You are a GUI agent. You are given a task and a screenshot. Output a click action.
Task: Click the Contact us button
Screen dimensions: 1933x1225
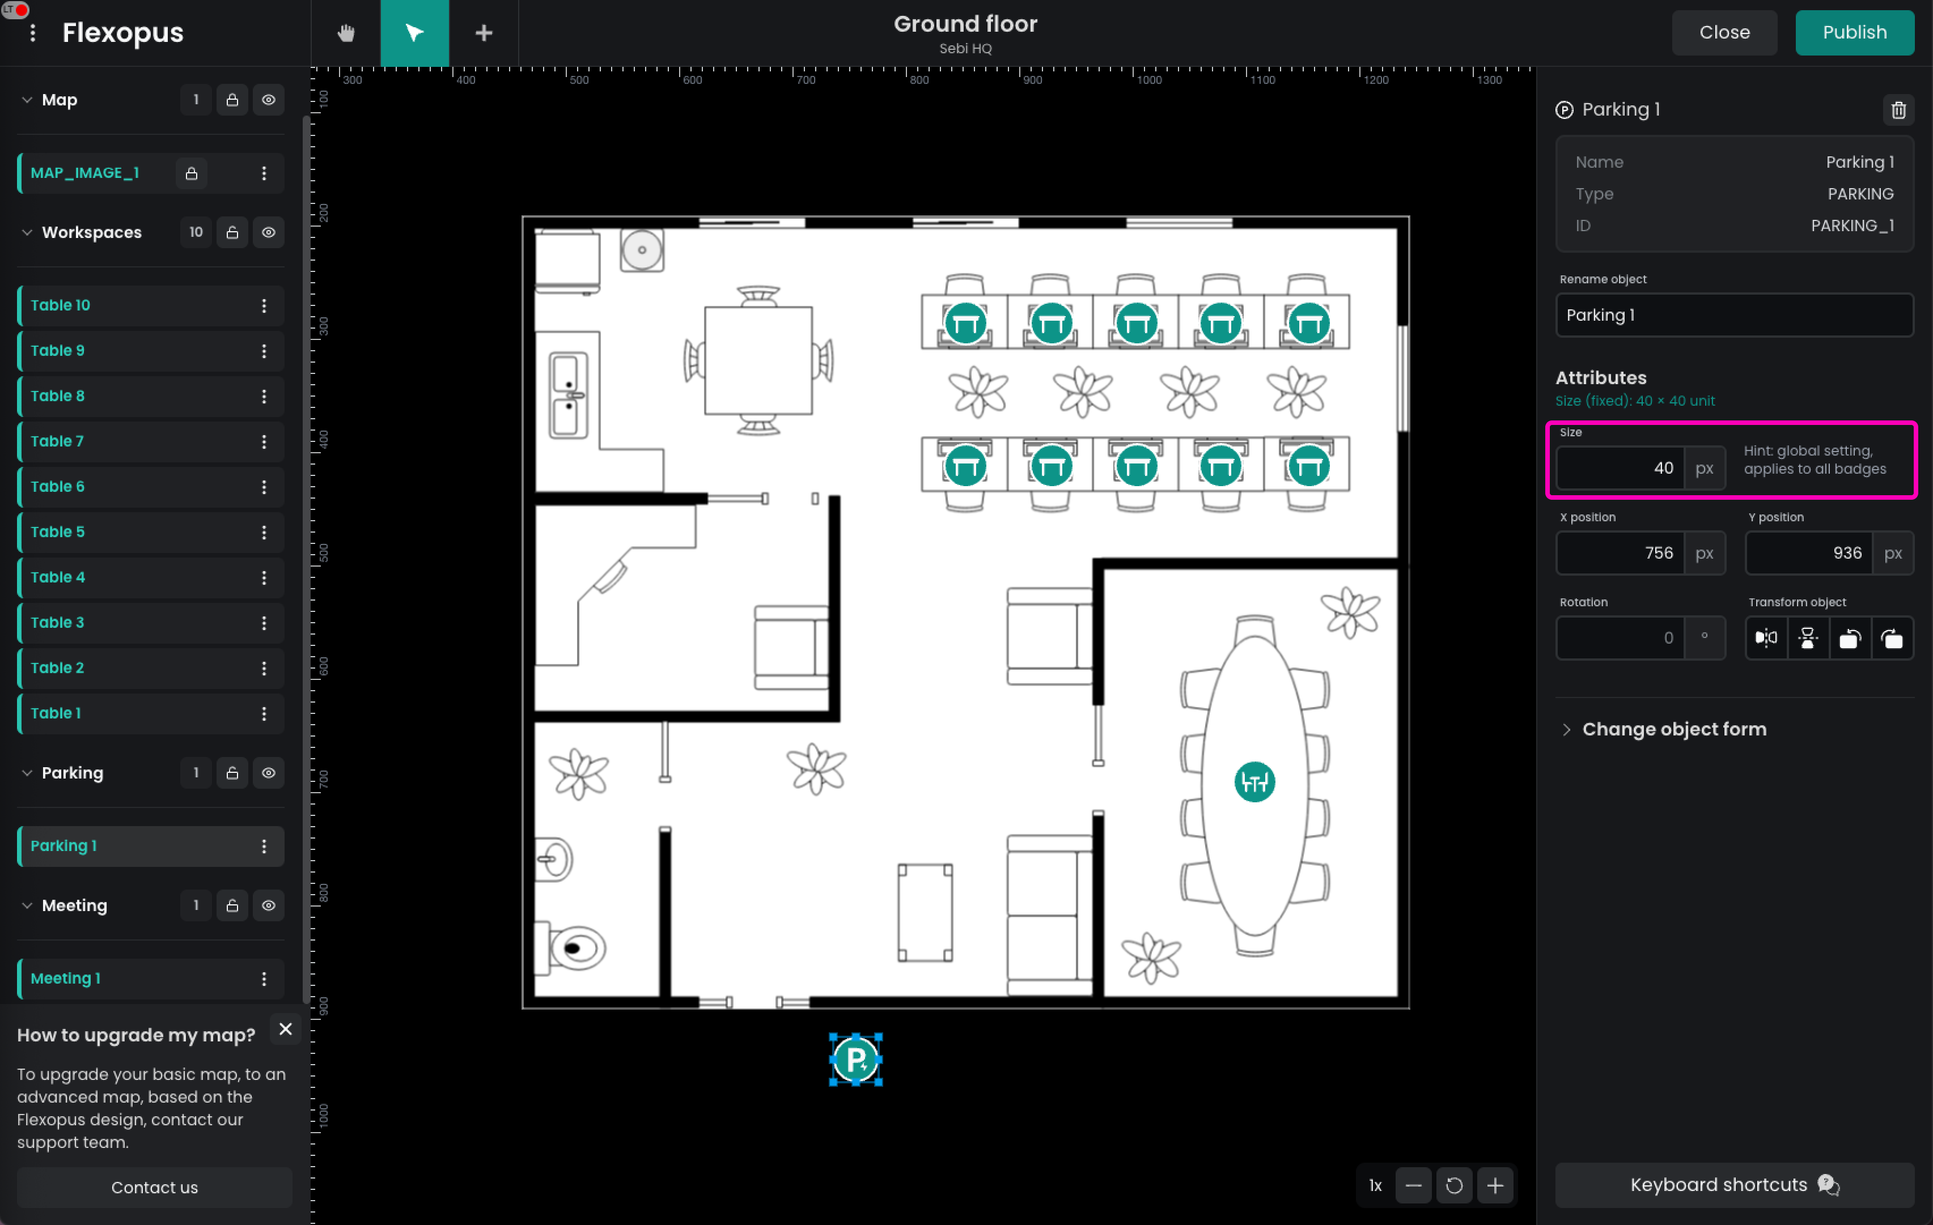click(154, 1186)
